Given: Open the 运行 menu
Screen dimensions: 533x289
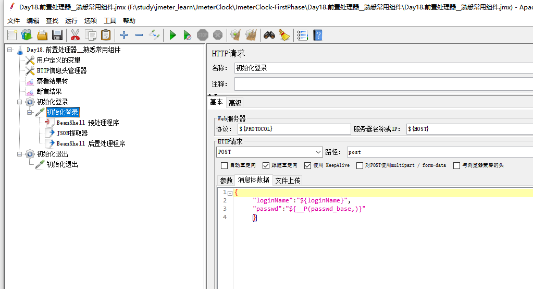Looking at the screenshot, I should (71, 21).
